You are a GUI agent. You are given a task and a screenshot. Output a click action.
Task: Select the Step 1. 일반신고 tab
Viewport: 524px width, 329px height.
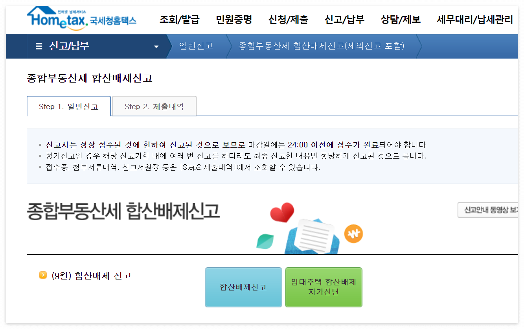[x=68, y=106]
